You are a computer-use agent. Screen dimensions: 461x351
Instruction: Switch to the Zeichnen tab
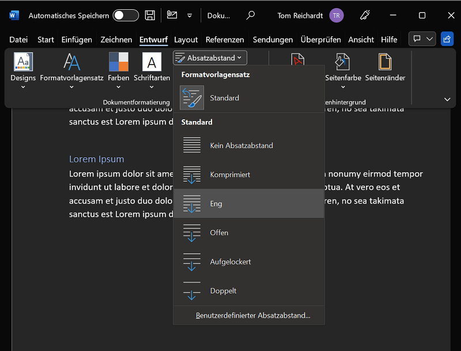click(116, 39)
